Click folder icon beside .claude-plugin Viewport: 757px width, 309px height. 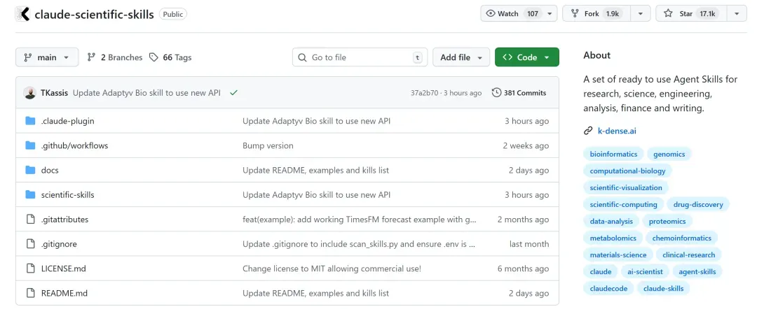click(30, 121)
